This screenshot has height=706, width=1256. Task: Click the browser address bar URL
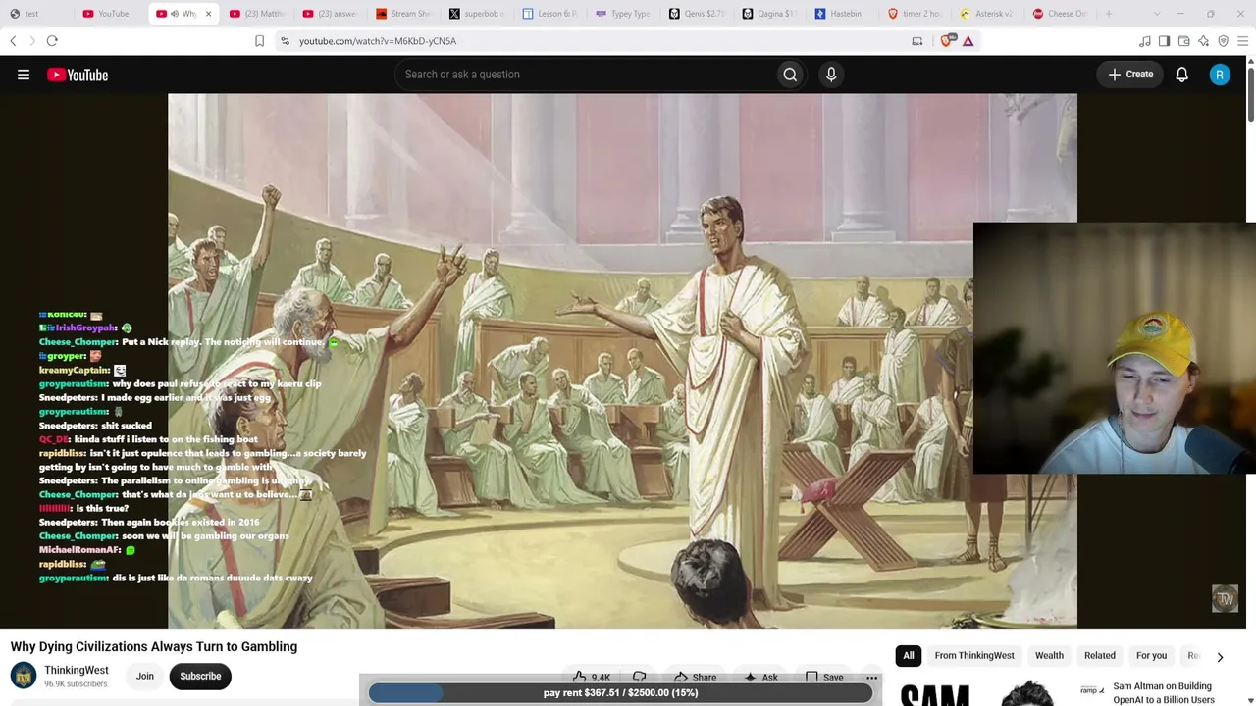(x=378, y=41)
